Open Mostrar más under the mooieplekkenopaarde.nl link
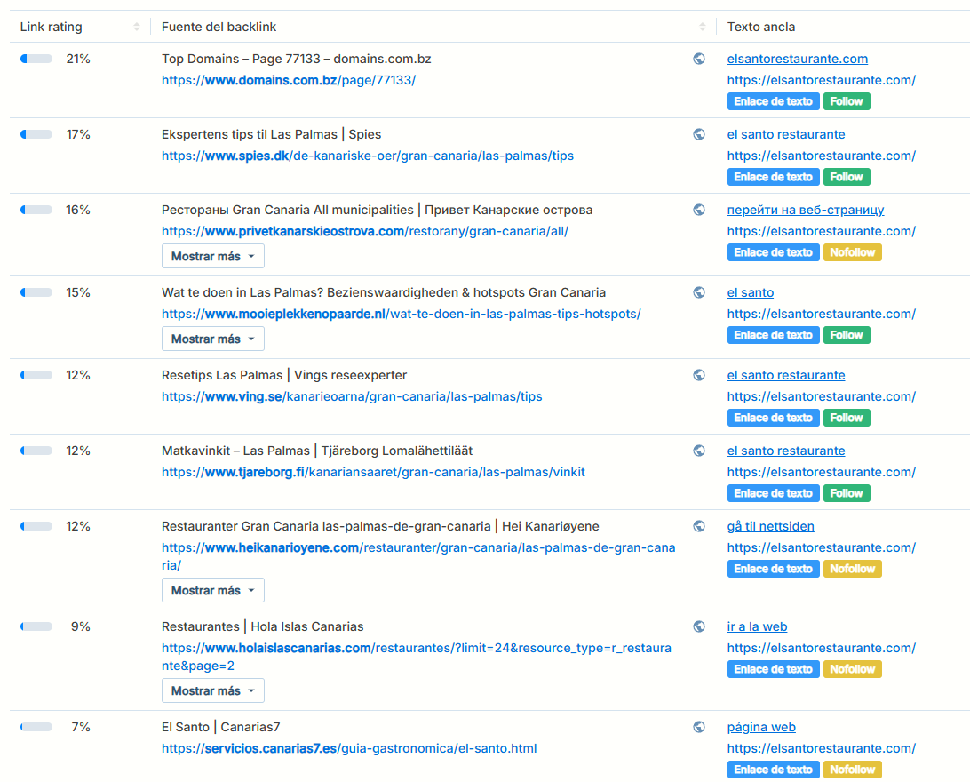This screenshot has height=782, width=970. point(212,339)
